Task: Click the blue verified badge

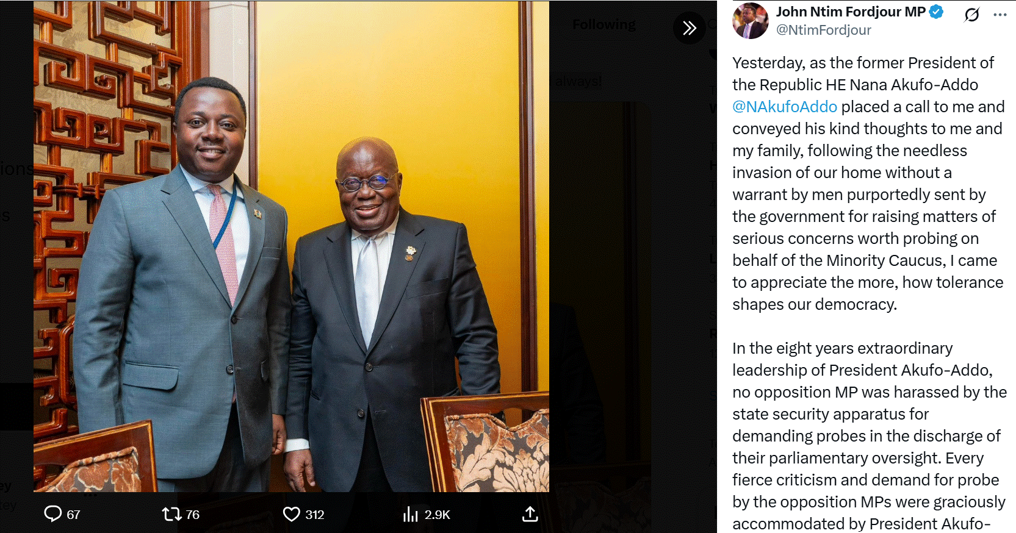Action: [x=936, y=12]
